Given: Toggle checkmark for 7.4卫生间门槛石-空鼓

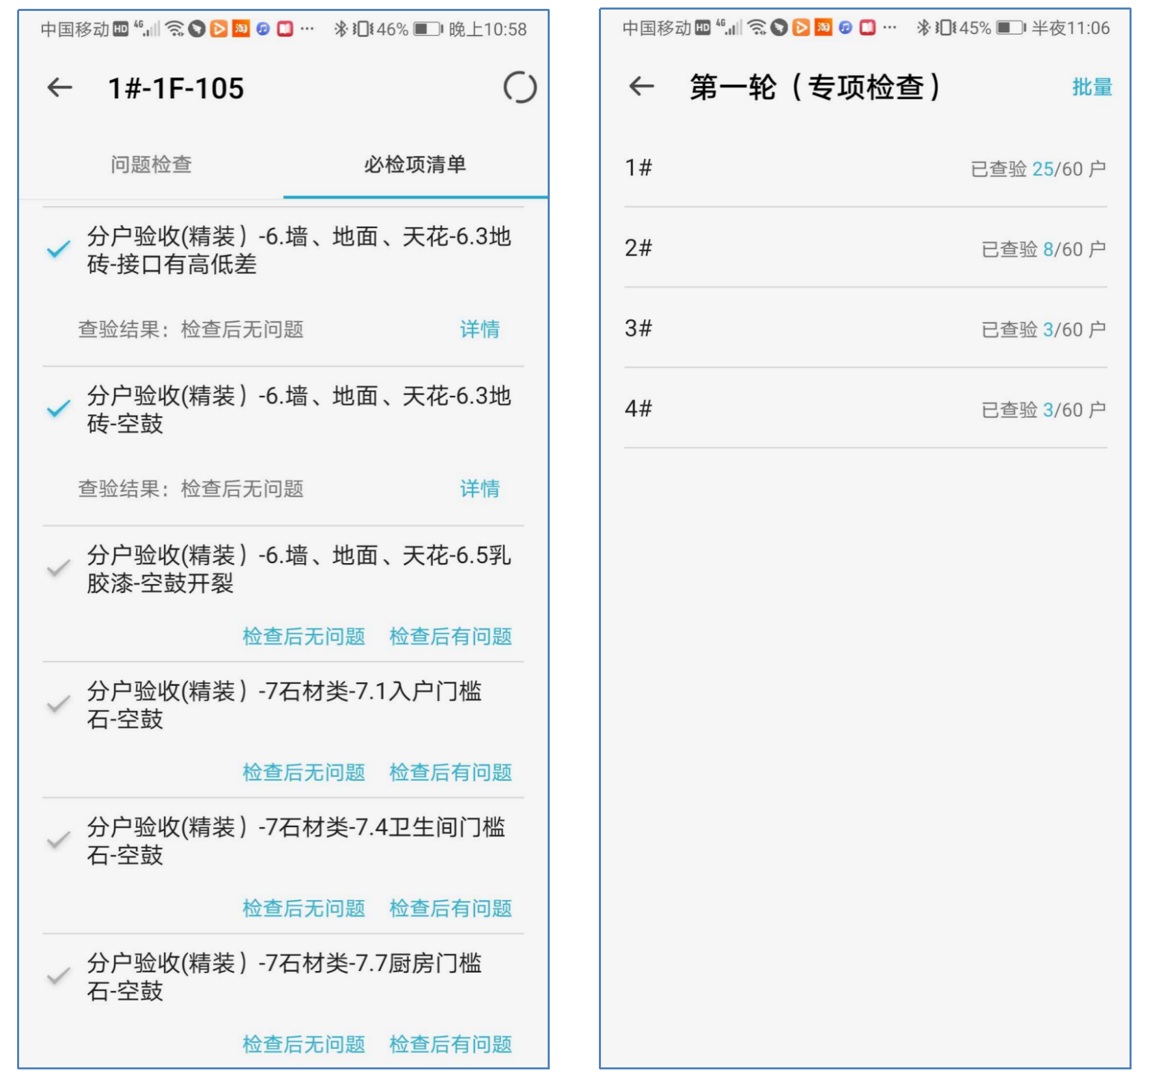Looking at the screenshot, I should point(59,839).
